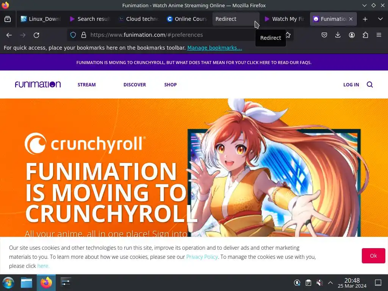Screen dimensions: 388x291
Task: Open the SHOP navigation menu
Action: tap(171, 84)
